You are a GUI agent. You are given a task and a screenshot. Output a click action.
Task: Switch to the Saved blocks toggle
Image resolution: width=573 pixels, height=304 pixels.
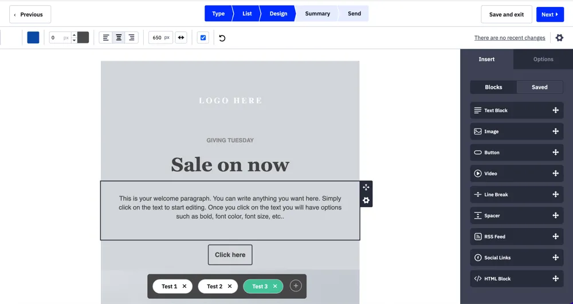tap(539, 87)
